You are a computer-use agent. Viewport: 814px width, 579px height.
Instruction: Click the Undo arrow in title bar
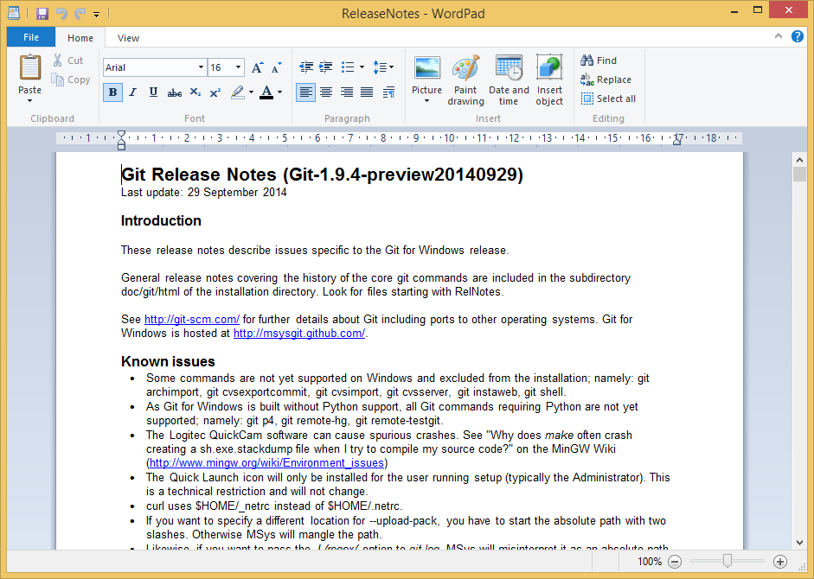pos(61,13)
